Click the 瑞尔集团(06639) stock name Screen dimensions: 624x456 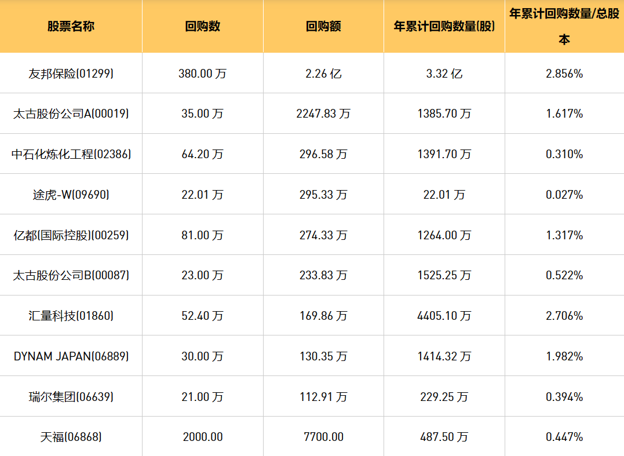point(71,397)
